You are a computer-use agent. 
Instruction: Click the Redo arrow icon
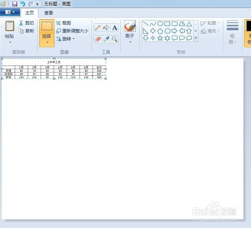[30, 4]
